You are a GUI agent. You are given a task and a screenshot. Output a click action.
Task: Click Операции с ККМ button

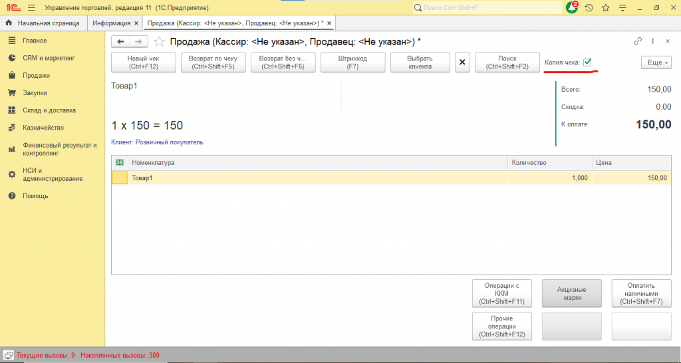(x=501, y=294)
